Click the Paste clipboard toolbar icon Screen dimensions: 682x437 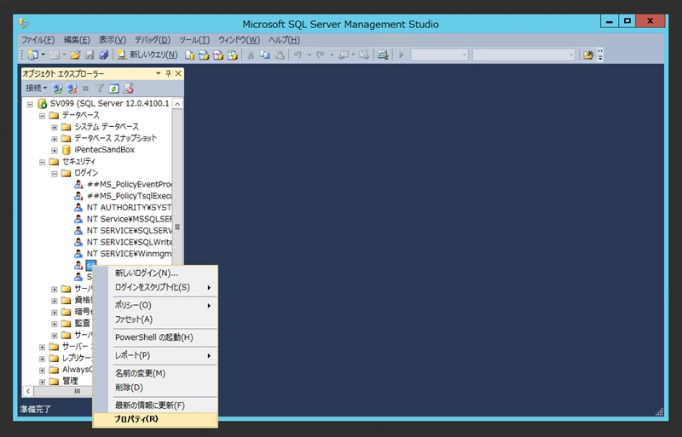280,55
